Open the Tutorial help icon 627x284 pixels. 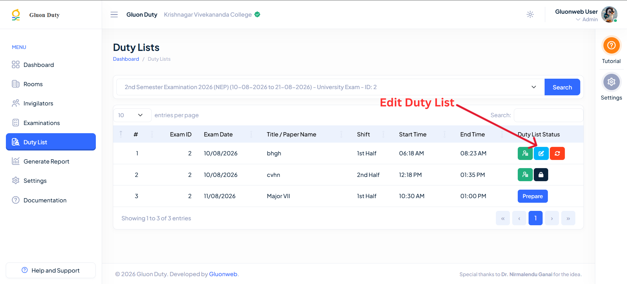click(x=611, y=45)
